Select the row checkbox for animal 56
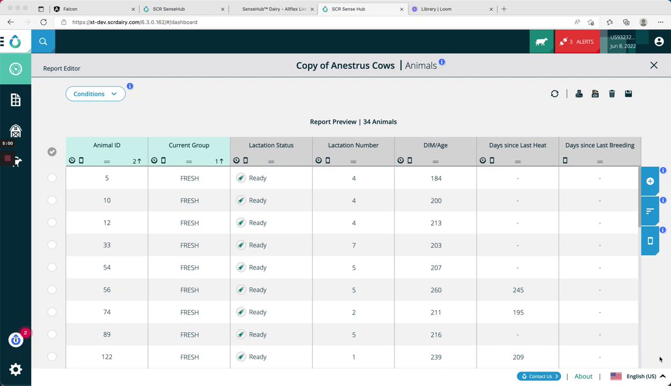Image resolution: width=671 pixels, height=386 pixels. pyautogui.click(x=52, y=289)
